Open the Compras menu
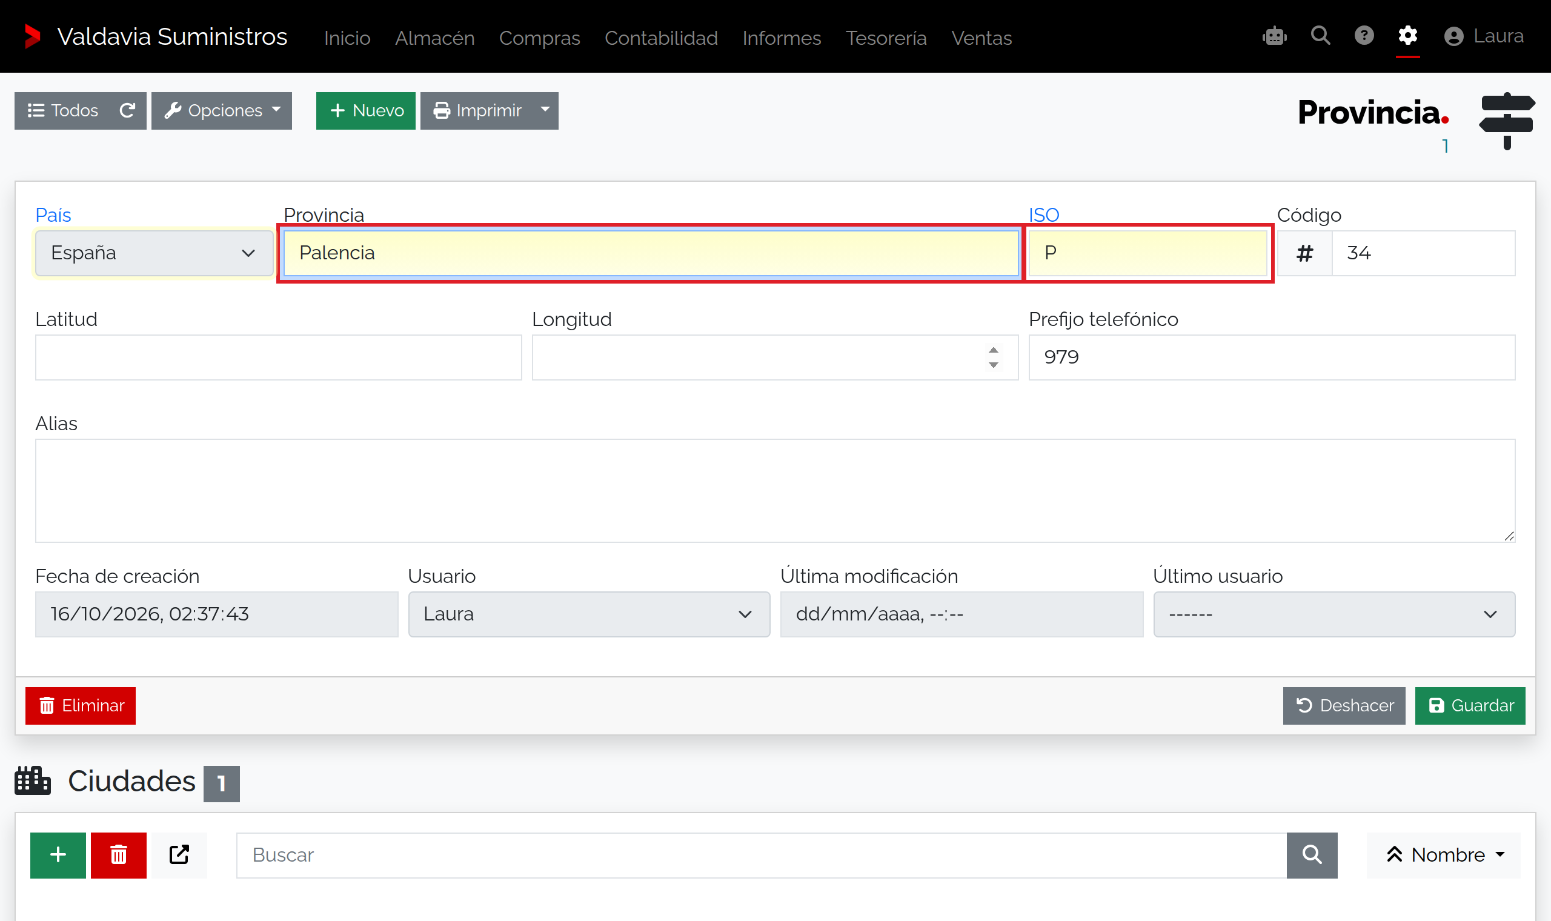The image size is (1551, 921). coord(539,38)
